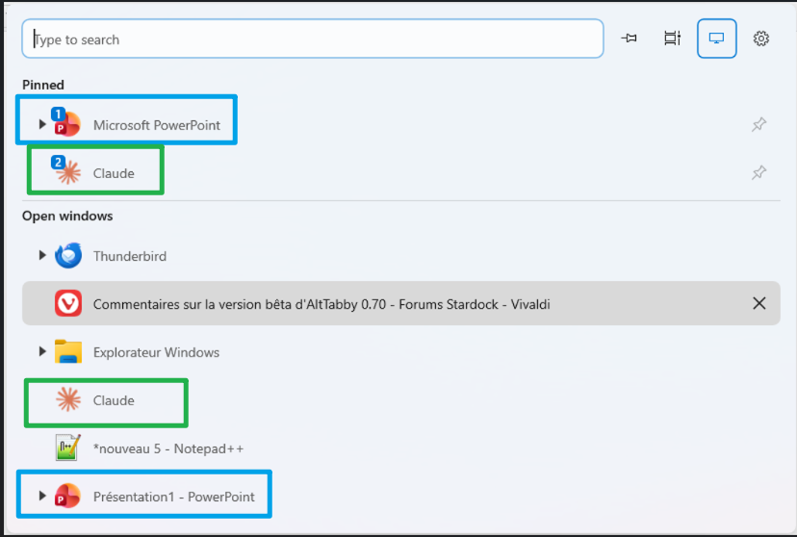The height and width of the screenshot is (537, 797).
Task: Expand the pinned Microsoft PowerPoint group
Action: click(42, 124)
